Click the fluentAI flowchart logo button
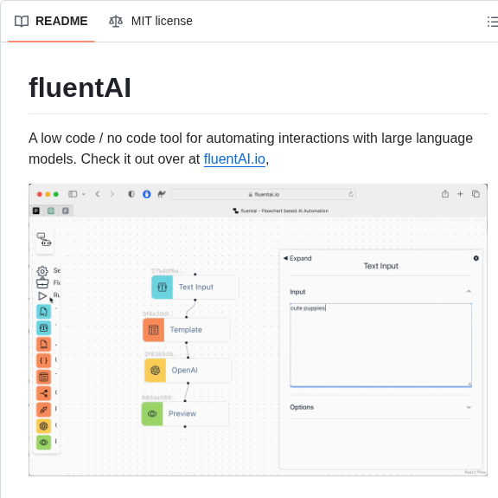498x498 pixels. (x=44, y=240)
